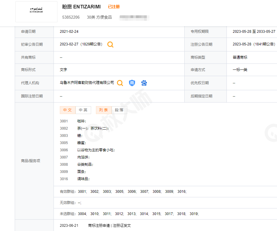The image size is (277, 231).
Task: Switch goods display to 中英
Action: (83, 110)
